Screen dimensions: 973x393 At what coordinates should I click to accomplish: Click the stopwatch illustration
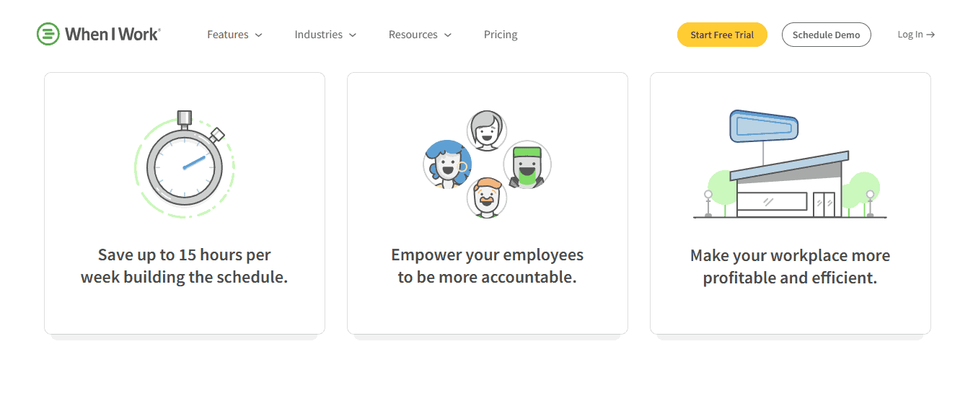185,164
